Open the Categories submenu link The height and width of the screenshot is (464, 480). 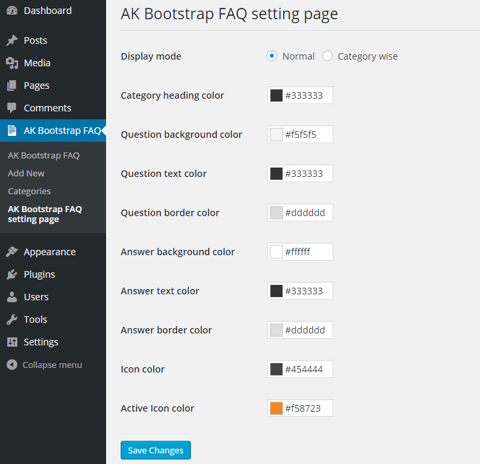click(29, 192)
